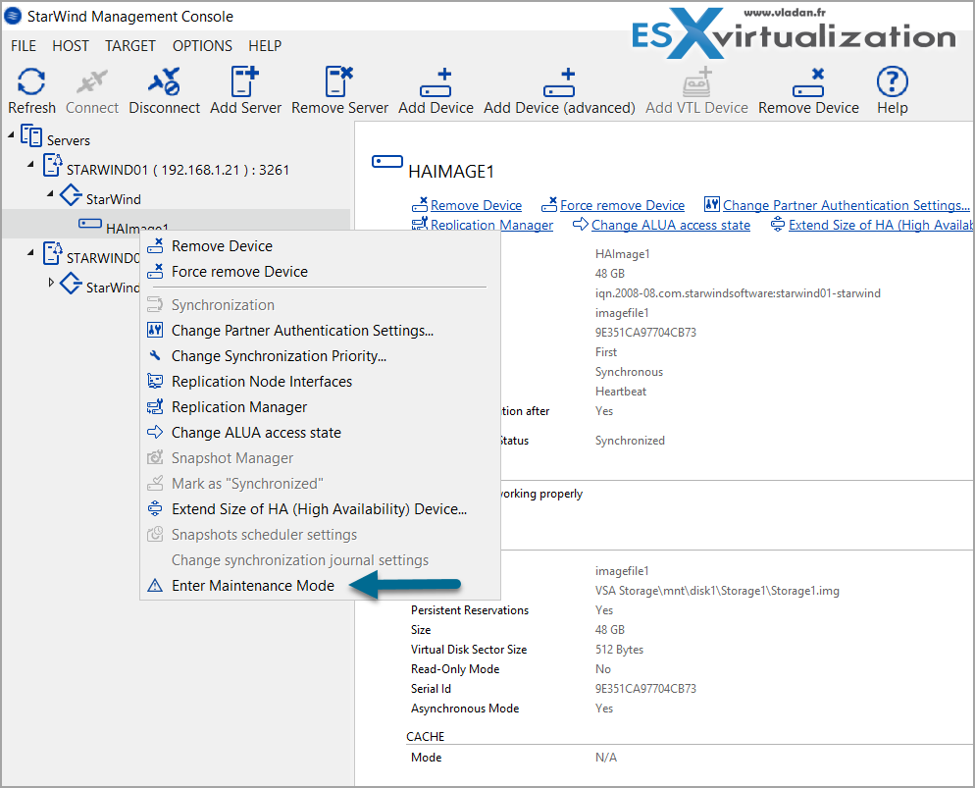Open the OPTIONS menu
Image resolution: width=975 pixels, height=788 pixels.
[x=202, y=46]
